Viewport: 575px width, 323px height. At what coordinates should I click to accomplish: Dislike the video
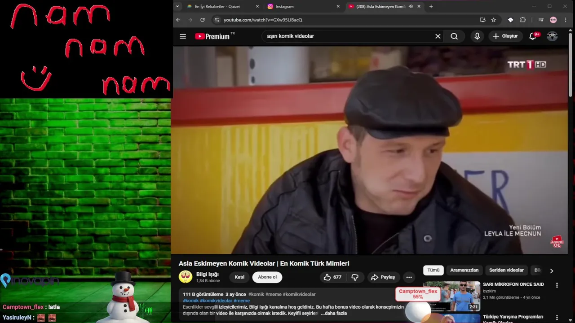(x=355, y=277)
